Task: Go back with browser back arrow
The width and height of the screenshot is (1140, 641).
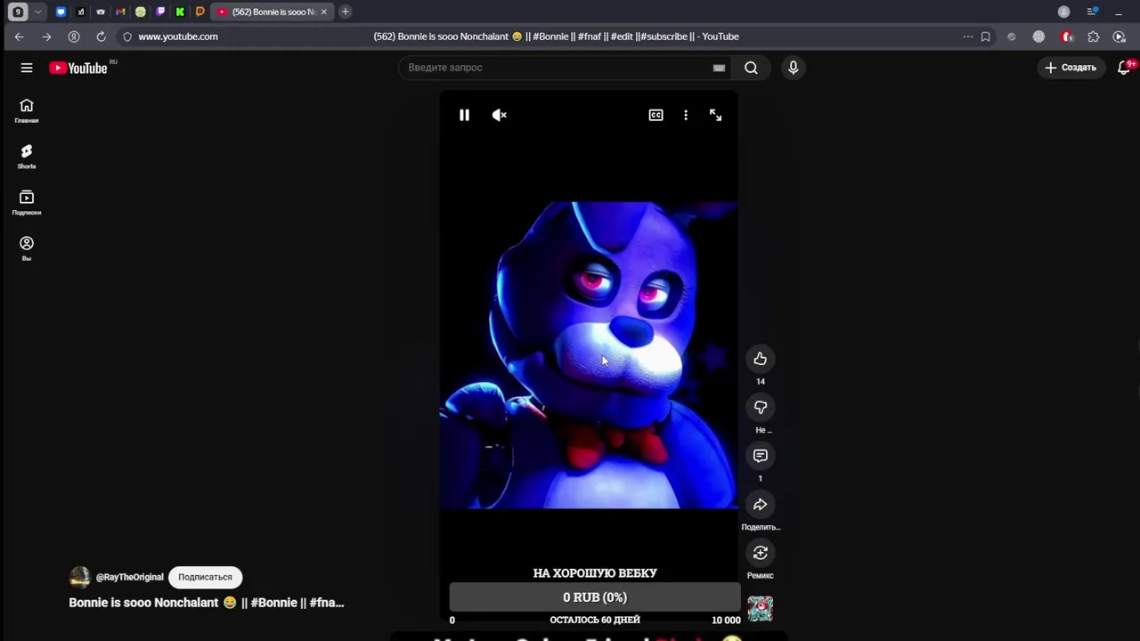Action: 19,37
